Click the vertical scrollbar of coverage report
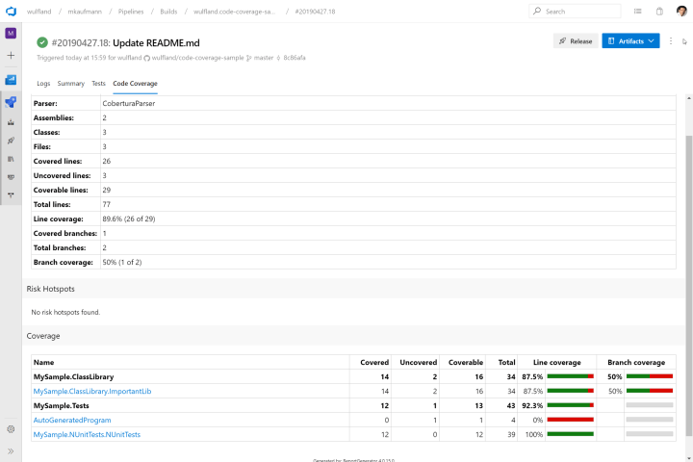The image size is (693, 462). (688, 285)
